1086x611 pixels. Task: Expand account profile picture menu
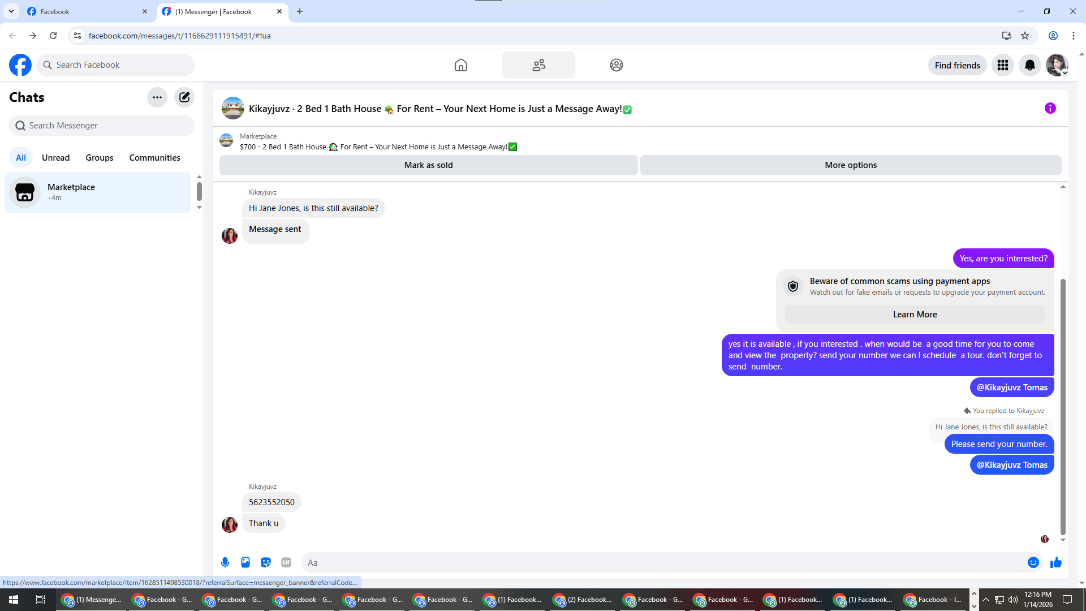pyautogui.click(x=1057, y=65)
